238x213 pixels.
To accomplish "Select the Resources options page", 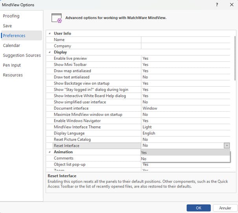I will coord(13,75).
